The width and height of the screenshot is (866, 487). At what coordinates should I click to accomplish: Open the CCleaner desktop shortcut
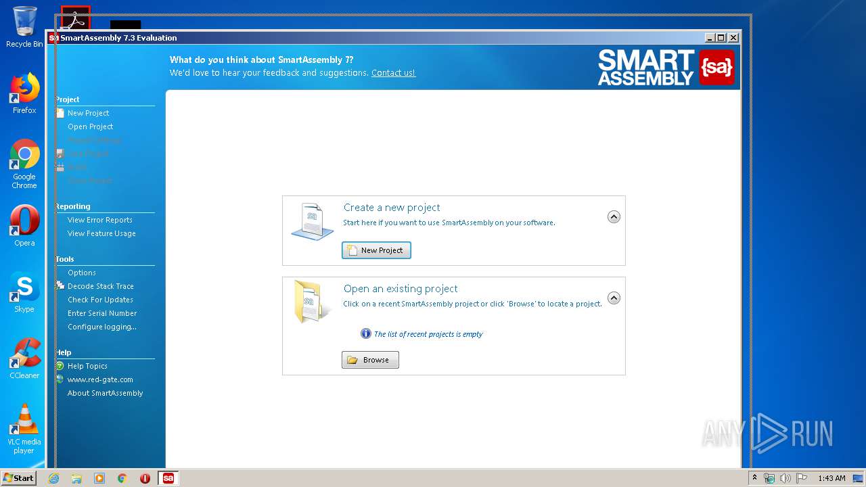coord(24,358)
